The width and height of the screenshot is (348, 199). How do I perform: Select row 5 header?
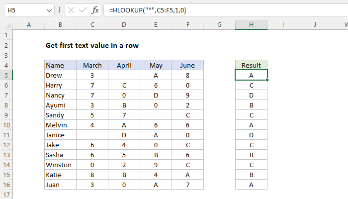[6, 75]
